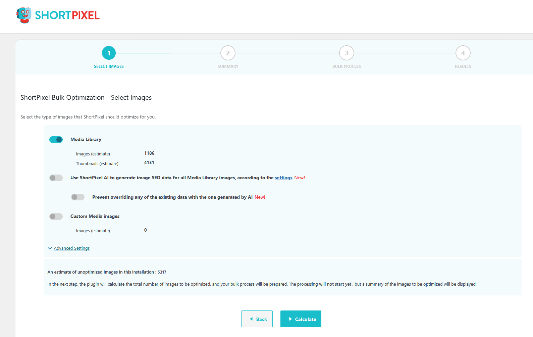The height and width of the screenshot is (337, 533).
Task: Disable the Media Library toggle
Action: coord(56,140)
